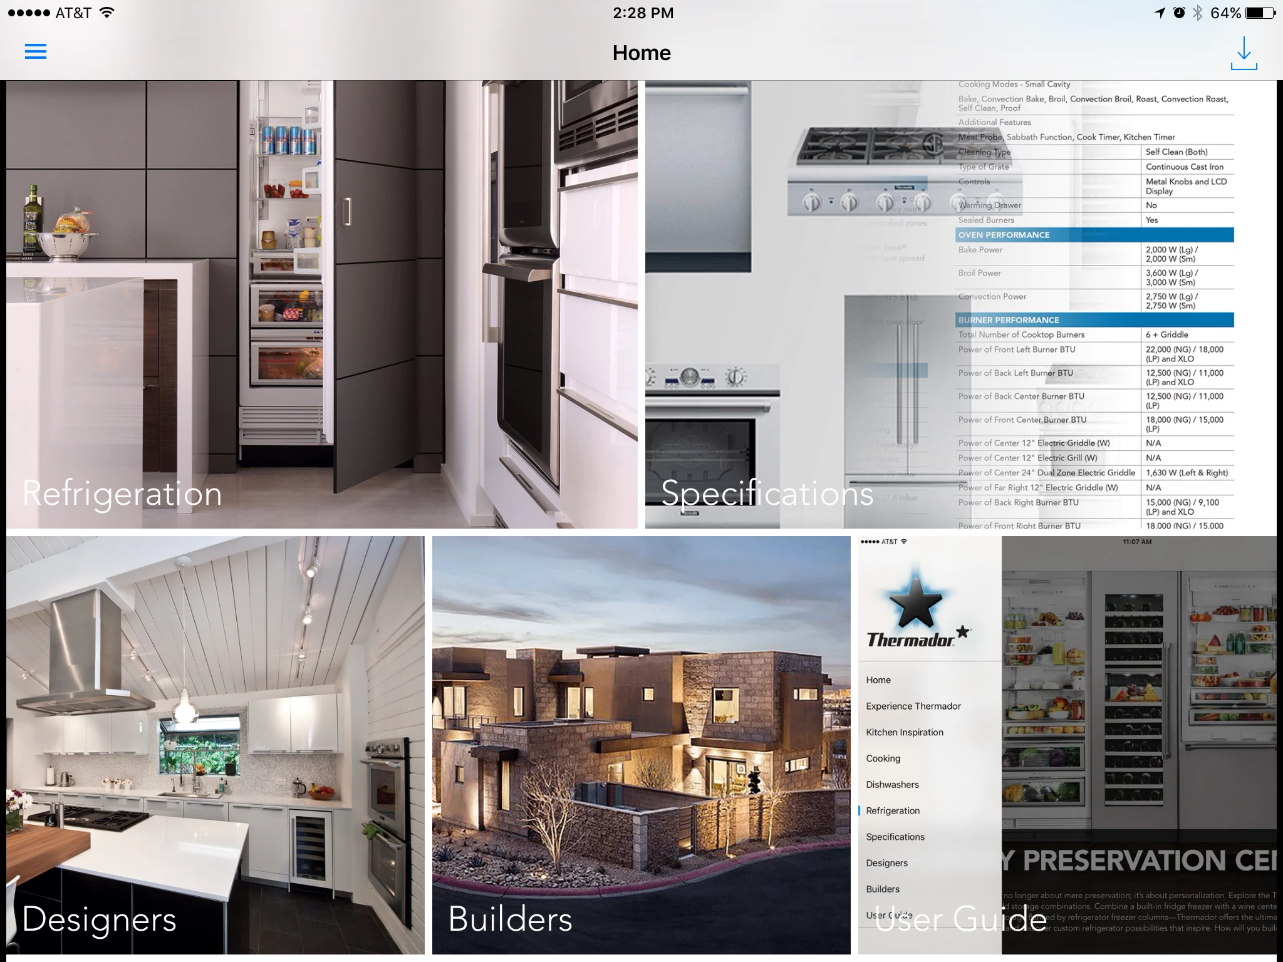Tap the location arrow status icon
The image size is (1283, 962).
pyautogui.click(x=1160, y=13)
